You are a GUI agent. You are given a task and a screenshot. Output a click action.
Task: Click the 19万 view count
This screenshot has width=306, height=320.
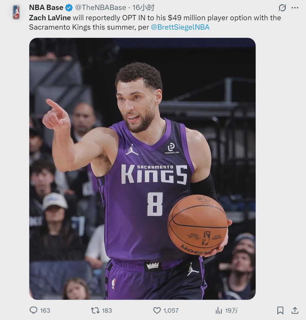(x=231, y=310)
